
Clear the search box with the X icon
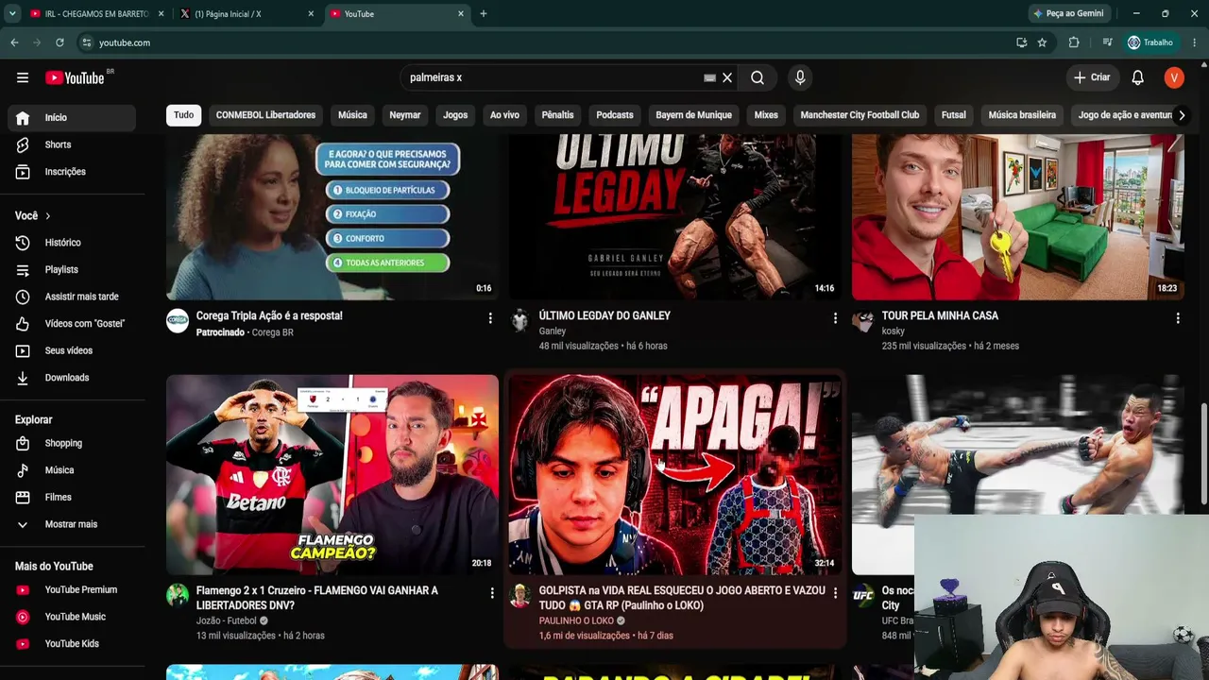[x=727, y=77]
